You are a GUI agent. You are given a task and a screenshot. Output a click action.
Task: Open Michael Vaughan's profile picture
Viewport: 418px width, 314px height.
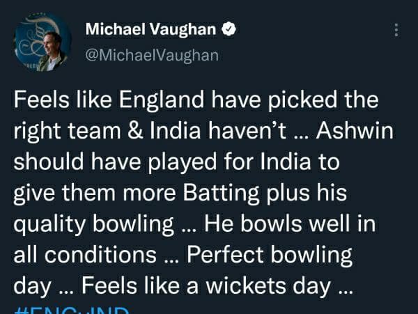pos(42,42)
